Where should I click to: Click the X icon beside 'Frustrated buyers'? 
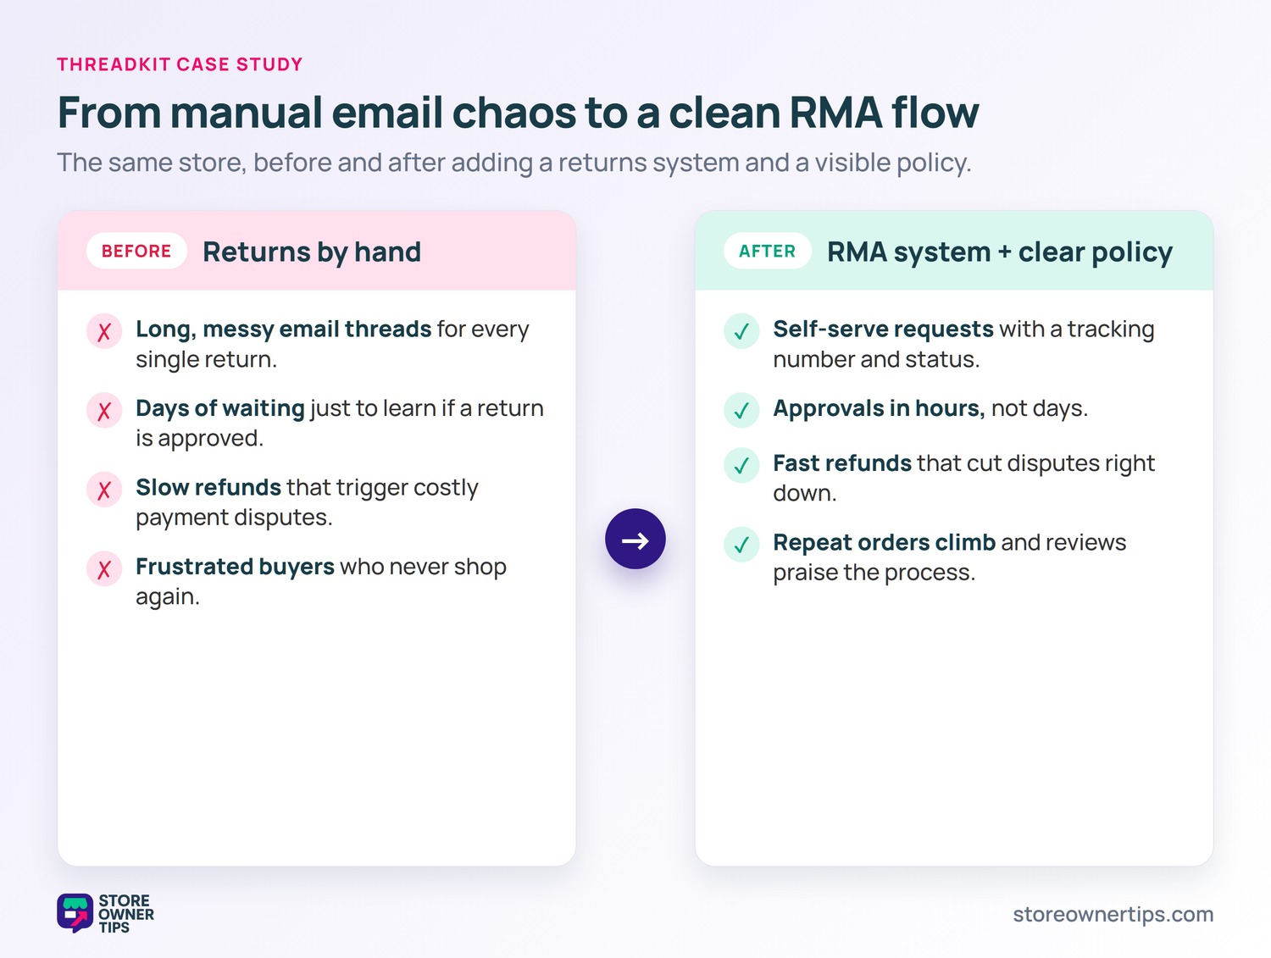tap(104, 569)
